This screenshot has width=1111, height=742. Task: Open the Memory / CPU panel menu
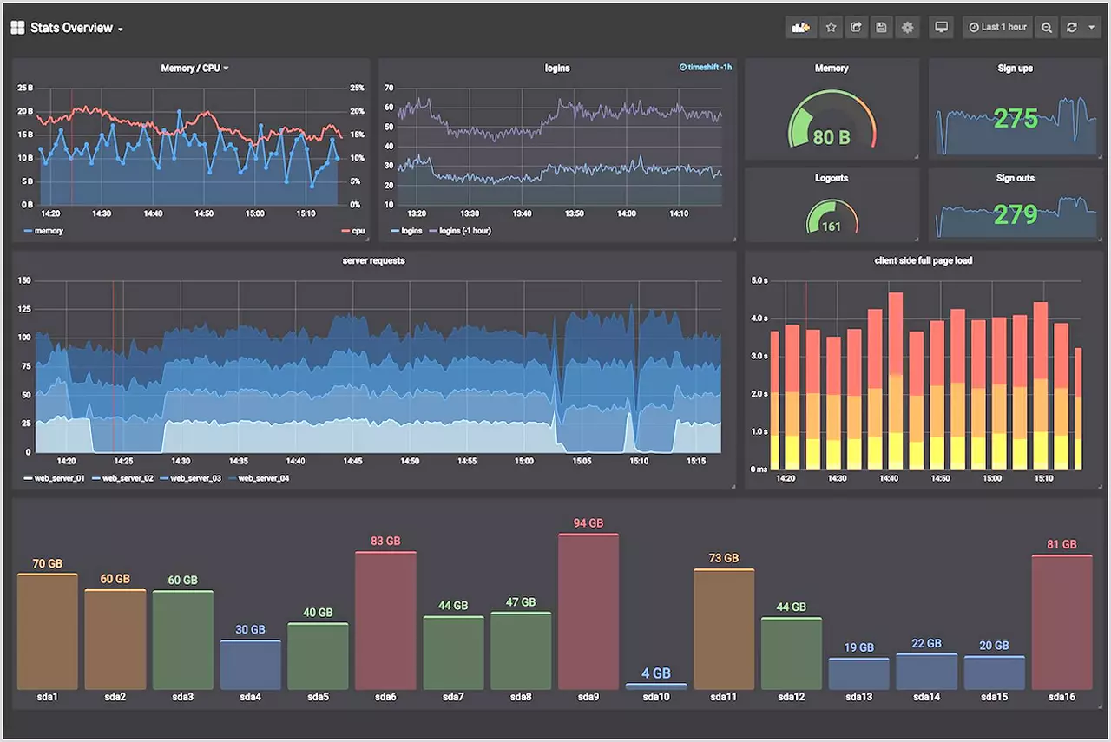(x=194, y=68)
